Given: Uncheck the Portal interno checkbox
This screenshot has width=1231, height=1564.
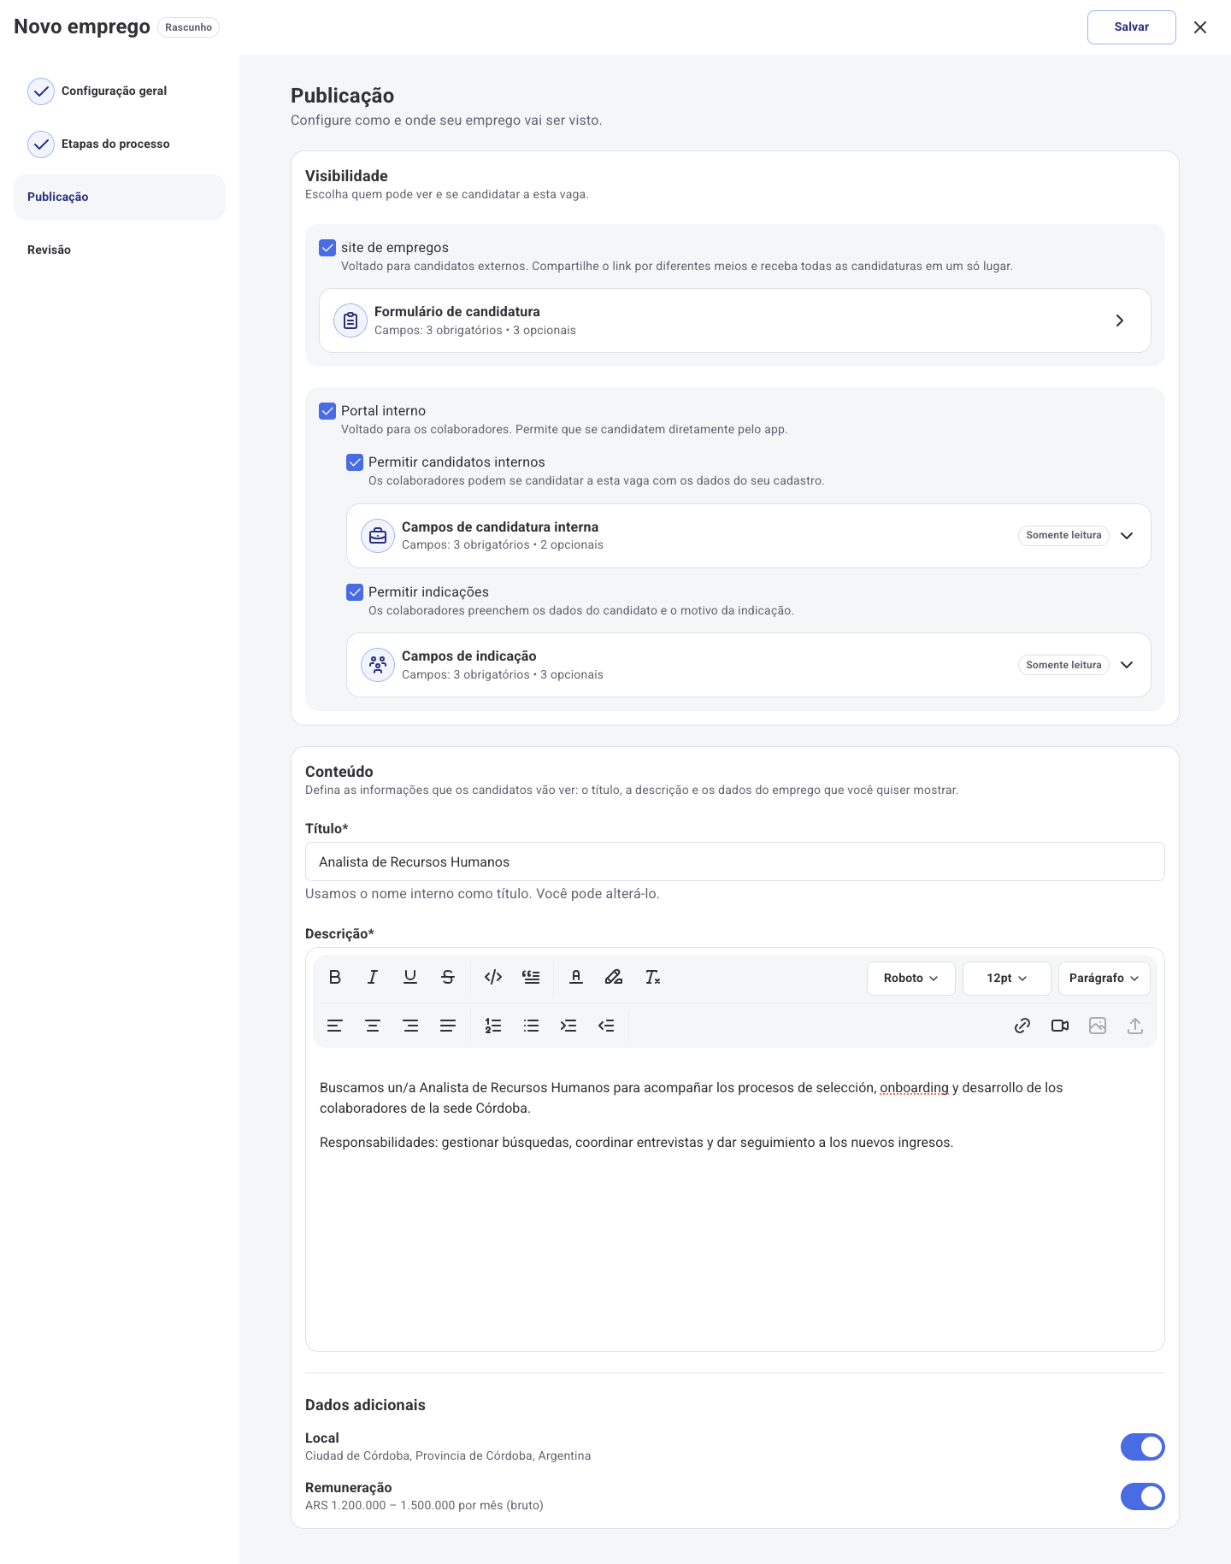Looking at the screenshot, I should pyautogui.click(x=327, y=411).
